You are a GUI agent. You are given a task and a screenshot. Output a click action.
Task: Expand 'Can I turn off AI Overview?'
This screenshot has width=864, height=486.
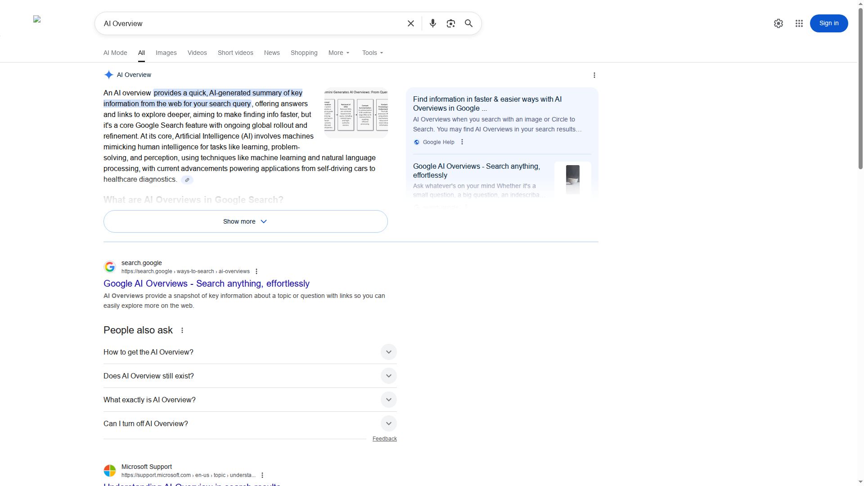[388, 423]
